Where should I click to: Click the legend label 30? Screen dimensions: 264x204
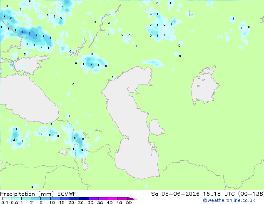coord(90,202)
